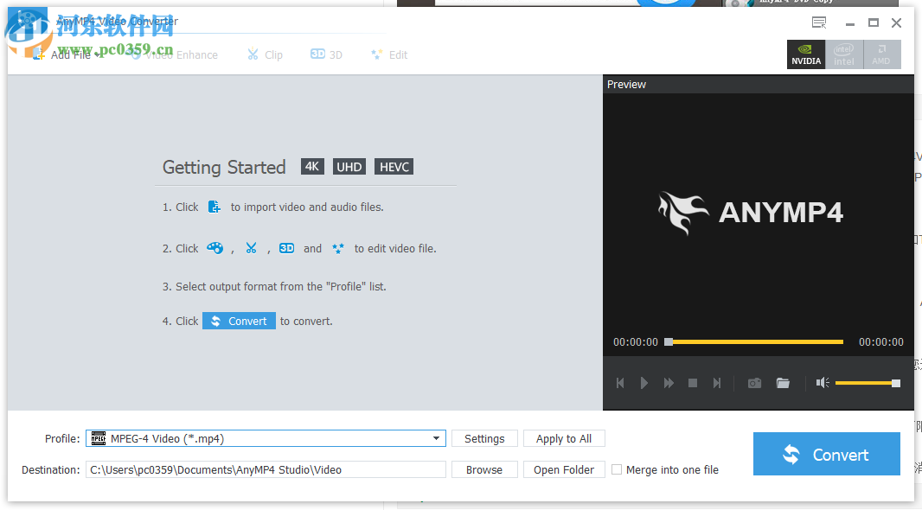
Task: Maximize the AnyMP4 window
Action: click(874, 23)
